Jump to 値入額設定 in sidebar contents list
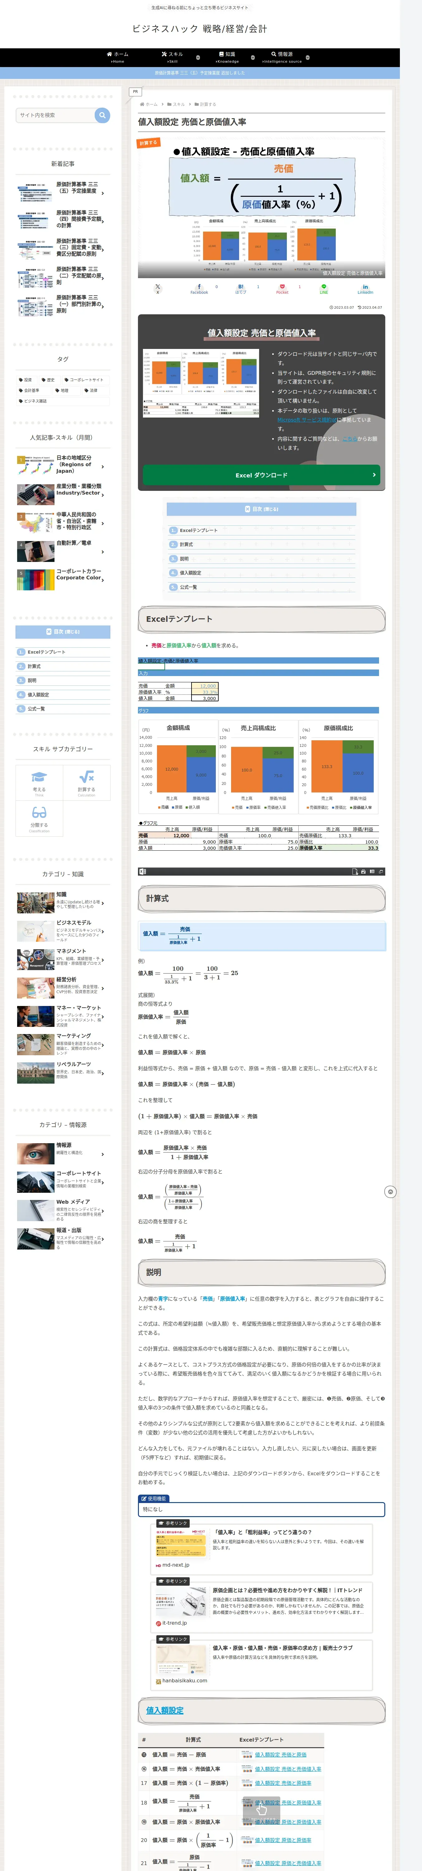 [x=38, y=694]
